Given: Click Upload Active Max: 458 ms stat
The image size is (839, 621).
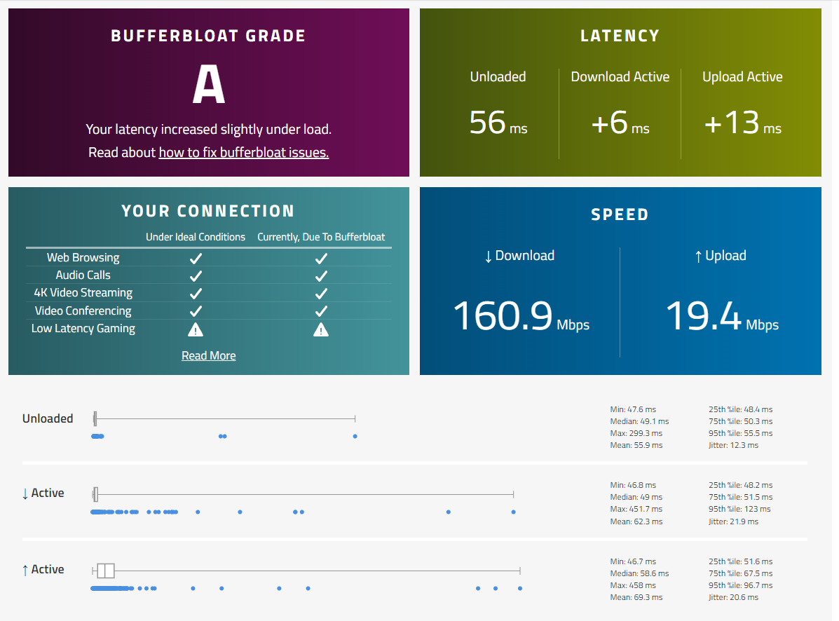Looking at the screenshot, I should tap(633, 585).
